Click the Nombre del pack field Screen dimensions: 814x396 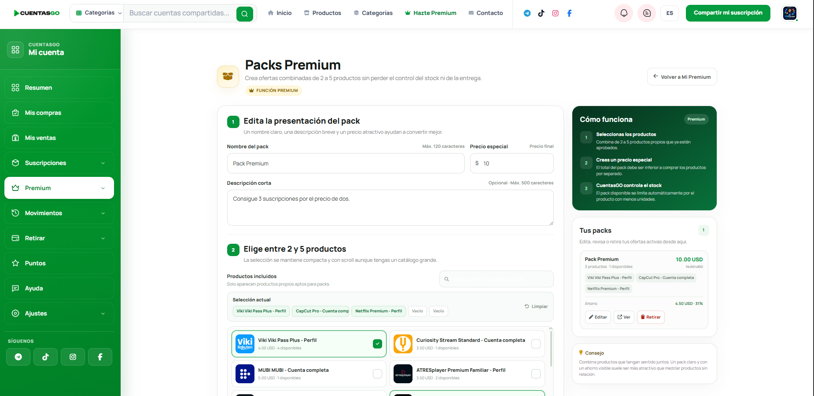(346, 163)
